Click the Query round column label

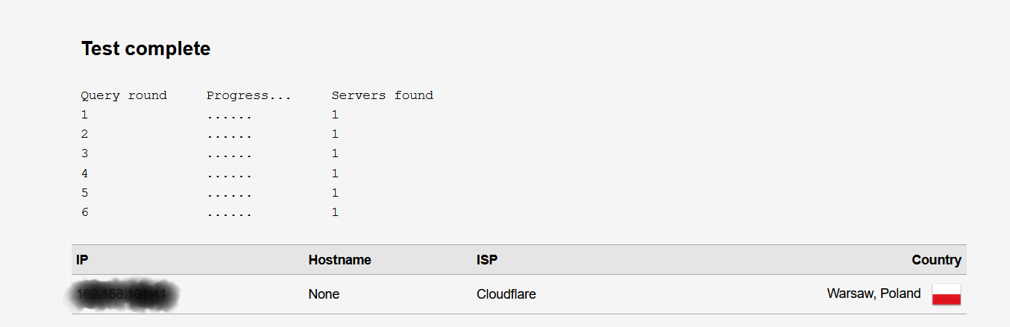pyautogui.click(x=124, y=95)
